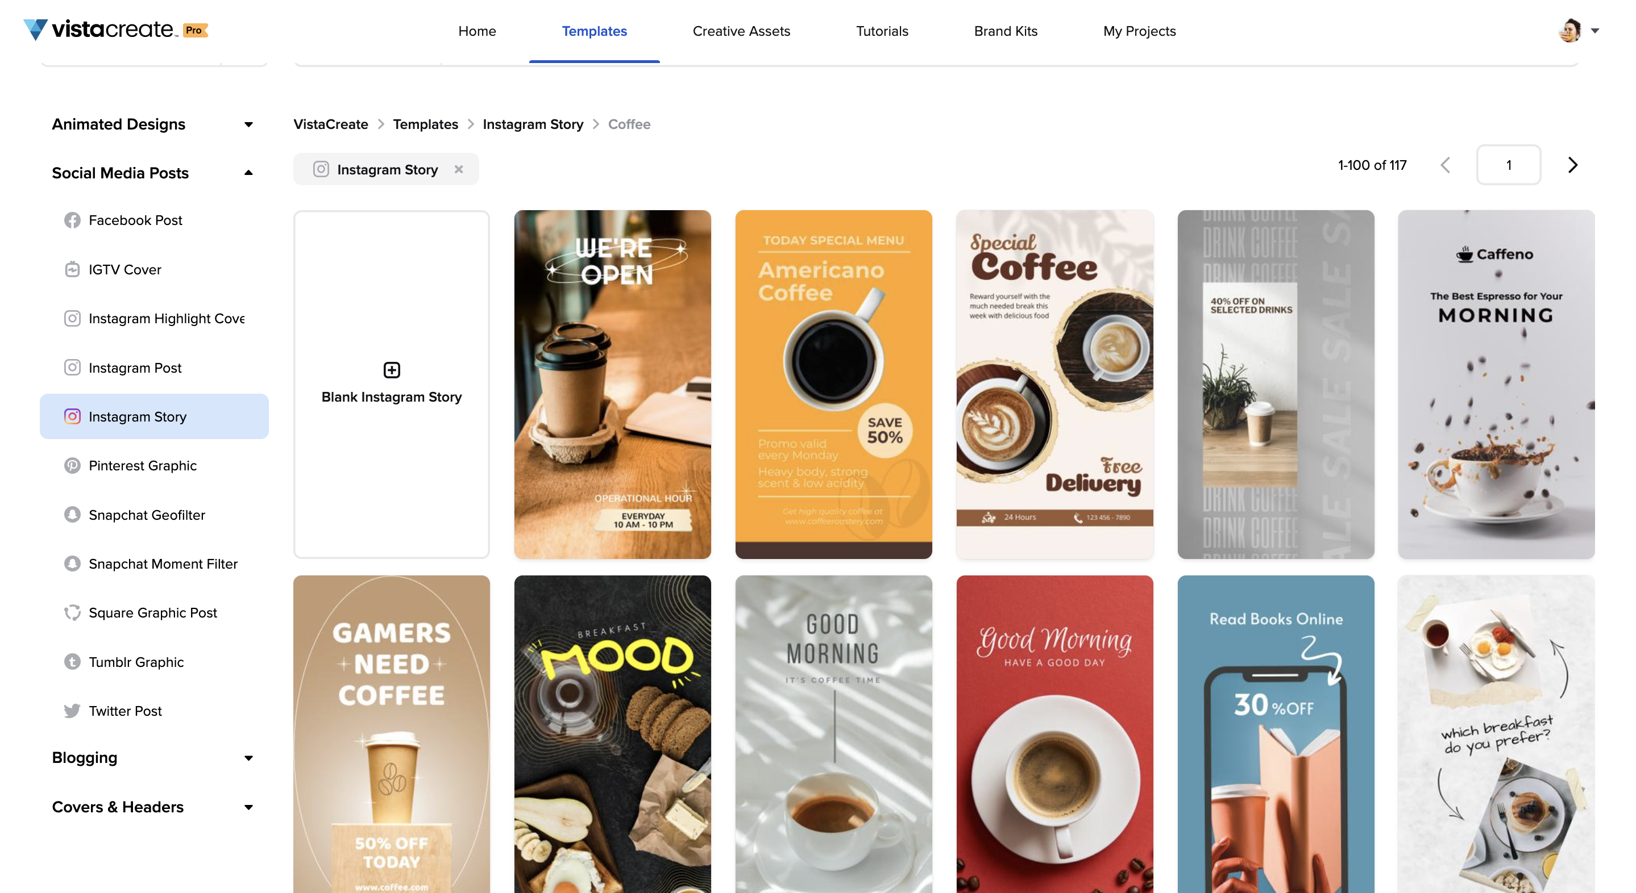1636x893 pixels.
Task: Click the IGTV Cover sidebar icon
Action: point(73,269)
